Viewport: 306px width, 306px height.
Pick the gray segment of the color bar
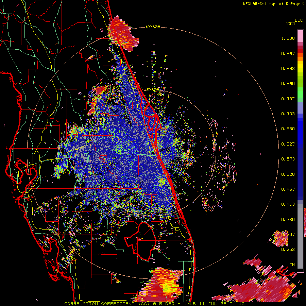[x=300, y=236]
